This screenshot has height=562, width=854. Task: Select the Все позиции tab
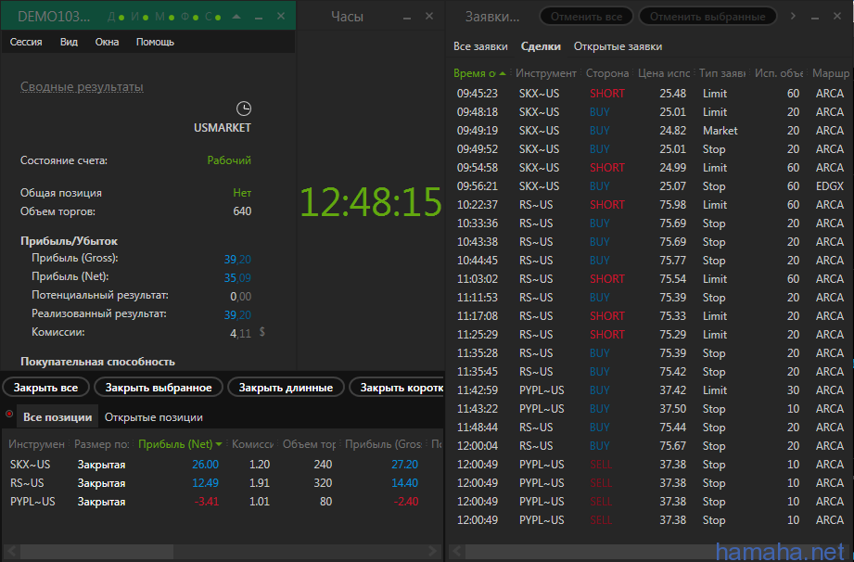coord(57,417)
